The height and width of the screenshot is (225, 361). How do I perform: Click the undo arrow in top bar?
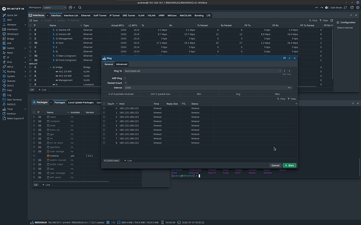tap(317, 8)
